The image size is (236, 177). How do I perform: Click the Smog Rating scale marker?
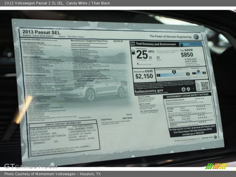pos(198,71)
